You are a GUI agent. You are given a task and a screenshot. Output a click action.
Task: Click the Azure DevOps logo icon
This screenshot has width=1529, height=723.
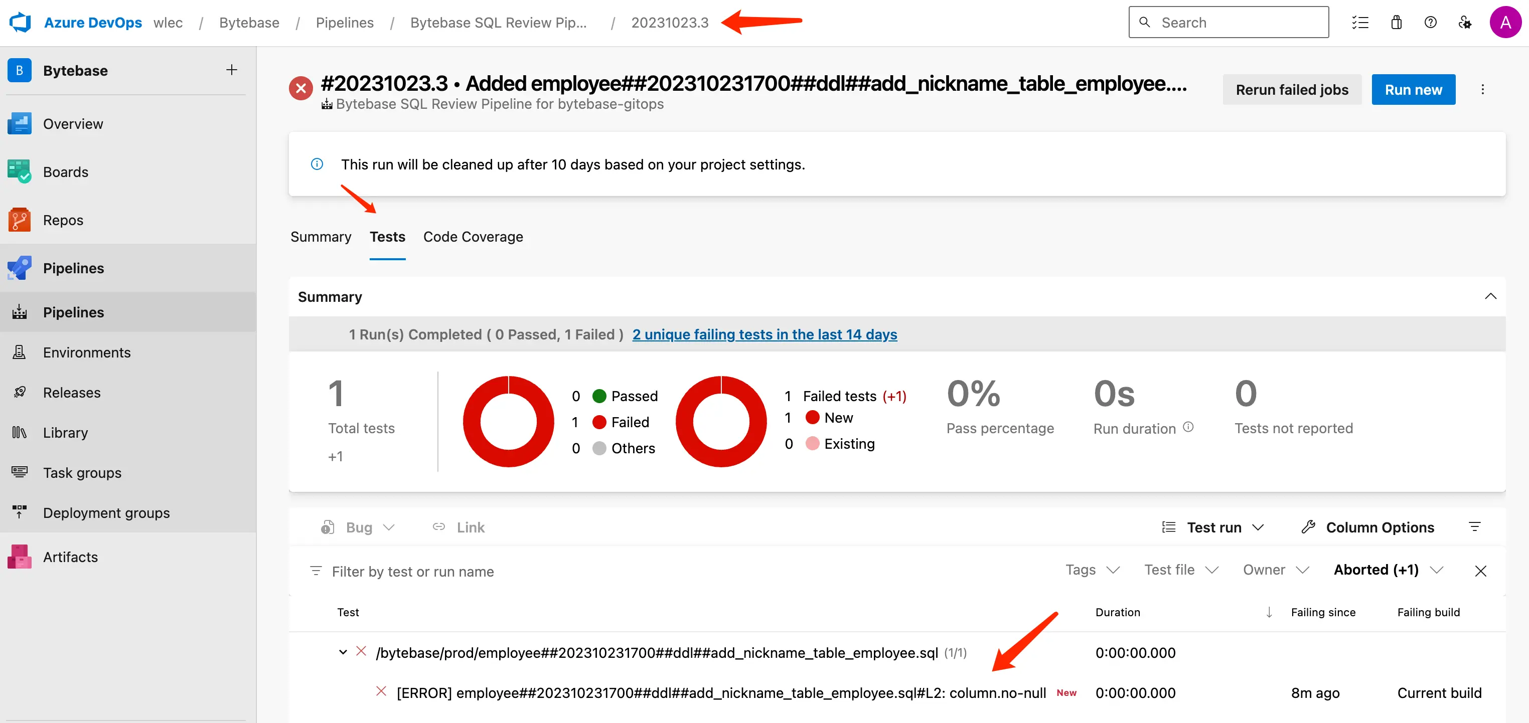click(20, 23)
